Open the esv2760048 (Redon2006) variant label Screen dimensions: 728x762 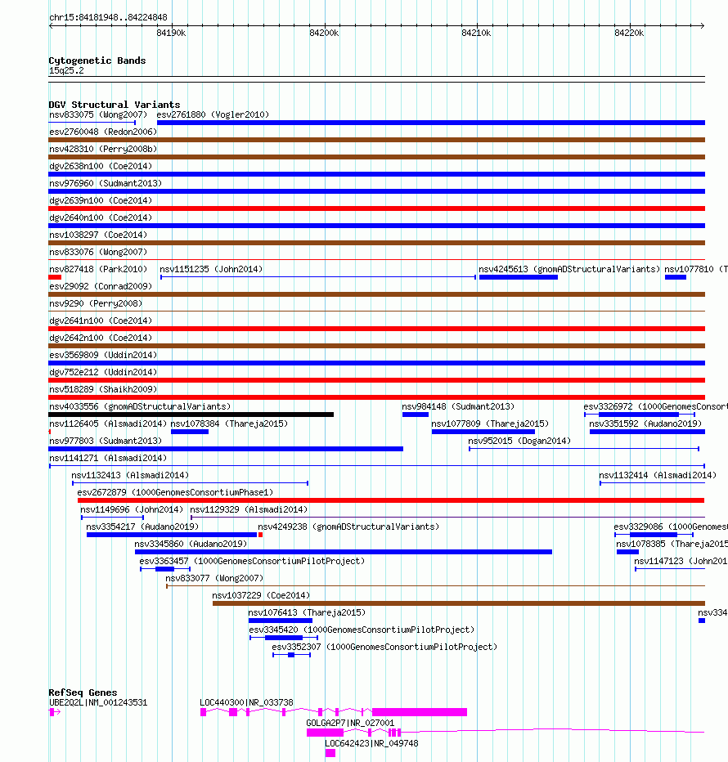click(x=103, y=132)
